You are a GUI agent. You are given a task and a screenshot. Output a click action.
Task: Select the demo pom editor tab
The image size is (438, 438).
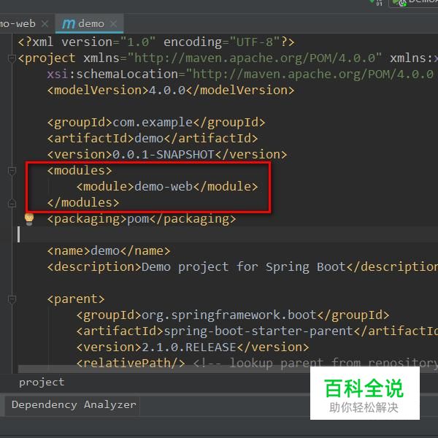coord(89,24)
